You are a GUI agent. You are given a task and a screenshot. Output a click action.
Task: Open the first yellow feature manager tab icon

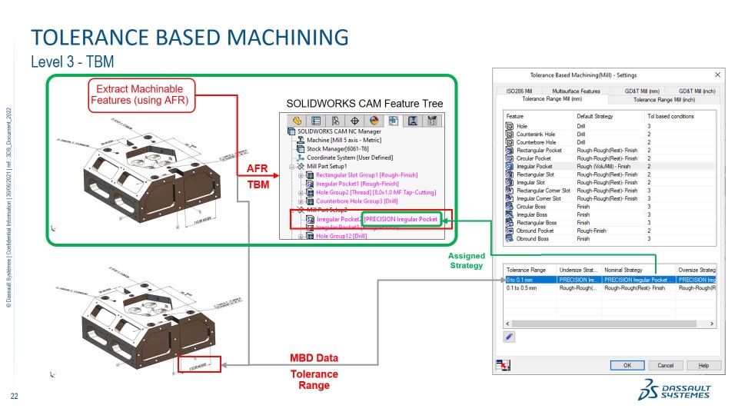point(297,121)
